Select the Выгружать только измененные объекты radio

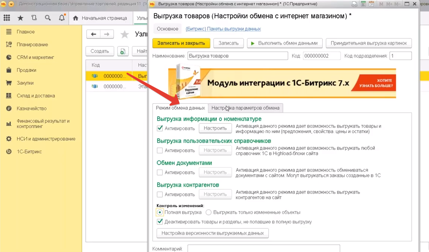tap(209, 212)
